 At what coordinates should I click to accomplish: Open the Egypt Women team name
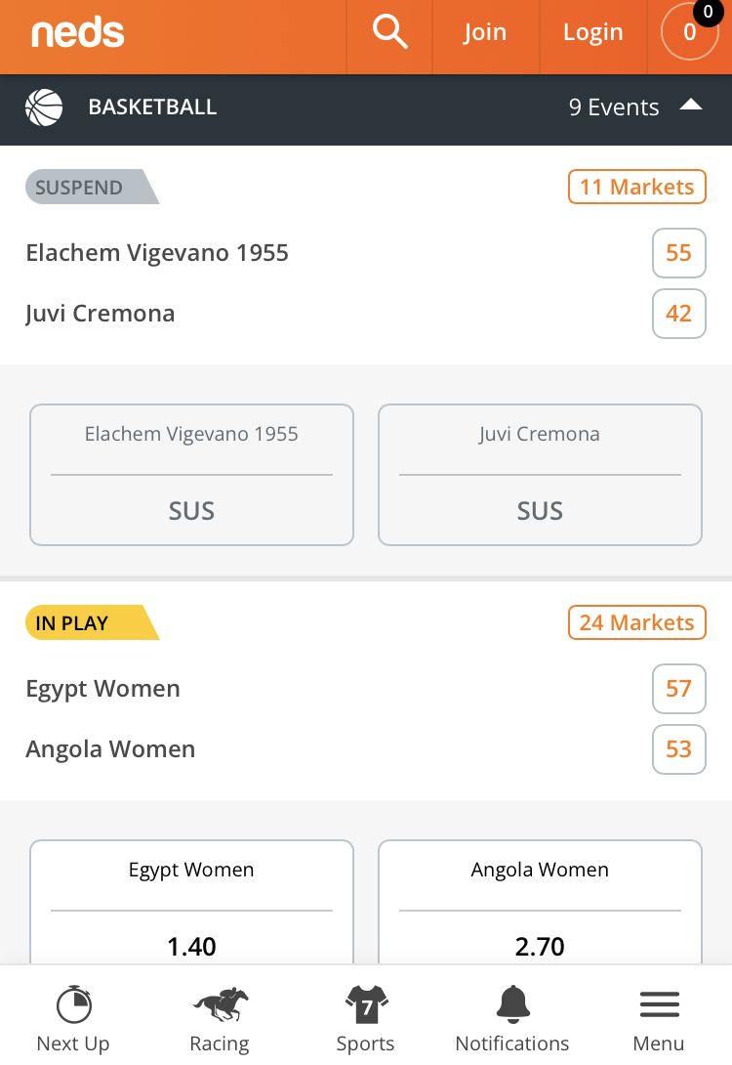click(102, 689)
